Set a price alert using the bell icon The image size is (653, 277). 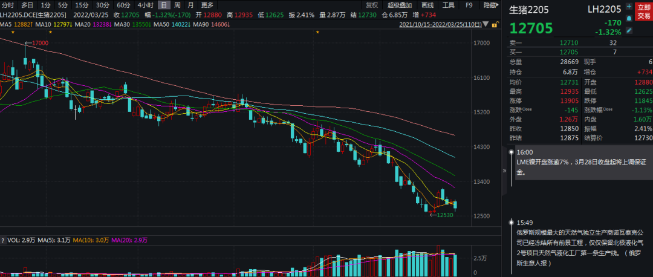(x=629, y=19)
